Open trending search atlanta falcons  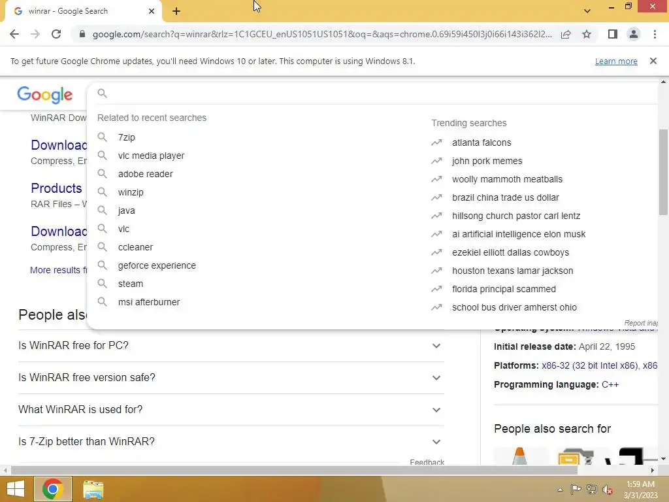[481, 142]
